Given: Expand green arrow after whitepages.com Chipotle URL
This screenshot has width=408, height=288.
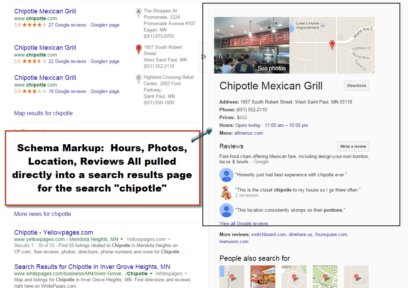Looking at the screenshot, I should 151,274.
